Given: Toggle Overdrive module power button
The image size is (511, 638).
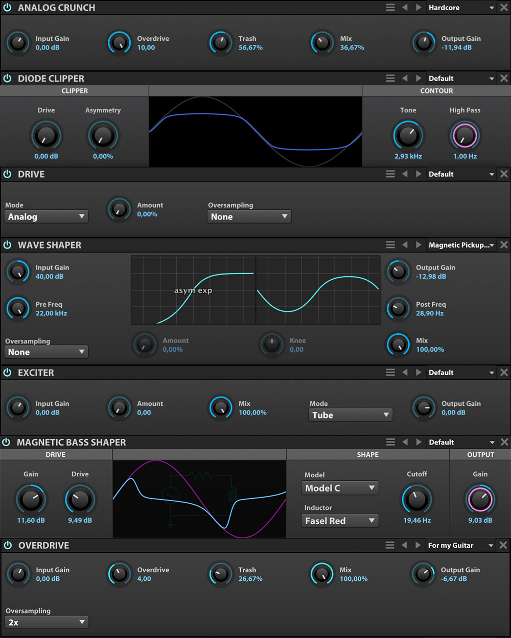Looking at the screenshot, I should click(7, 545).
